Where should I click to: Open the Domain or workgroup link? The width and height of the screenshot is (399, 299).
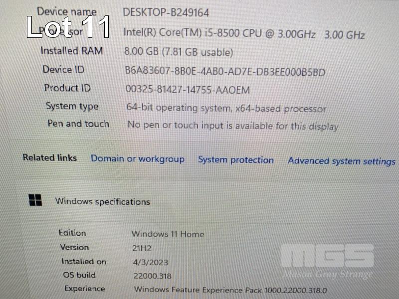tap(138, 158)
